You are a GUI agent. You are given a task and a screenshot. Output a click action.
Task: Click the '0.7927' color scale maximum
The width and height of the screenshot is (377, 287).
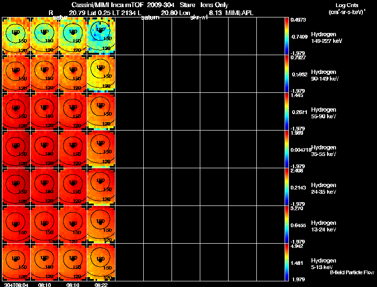tap(298, 57)
